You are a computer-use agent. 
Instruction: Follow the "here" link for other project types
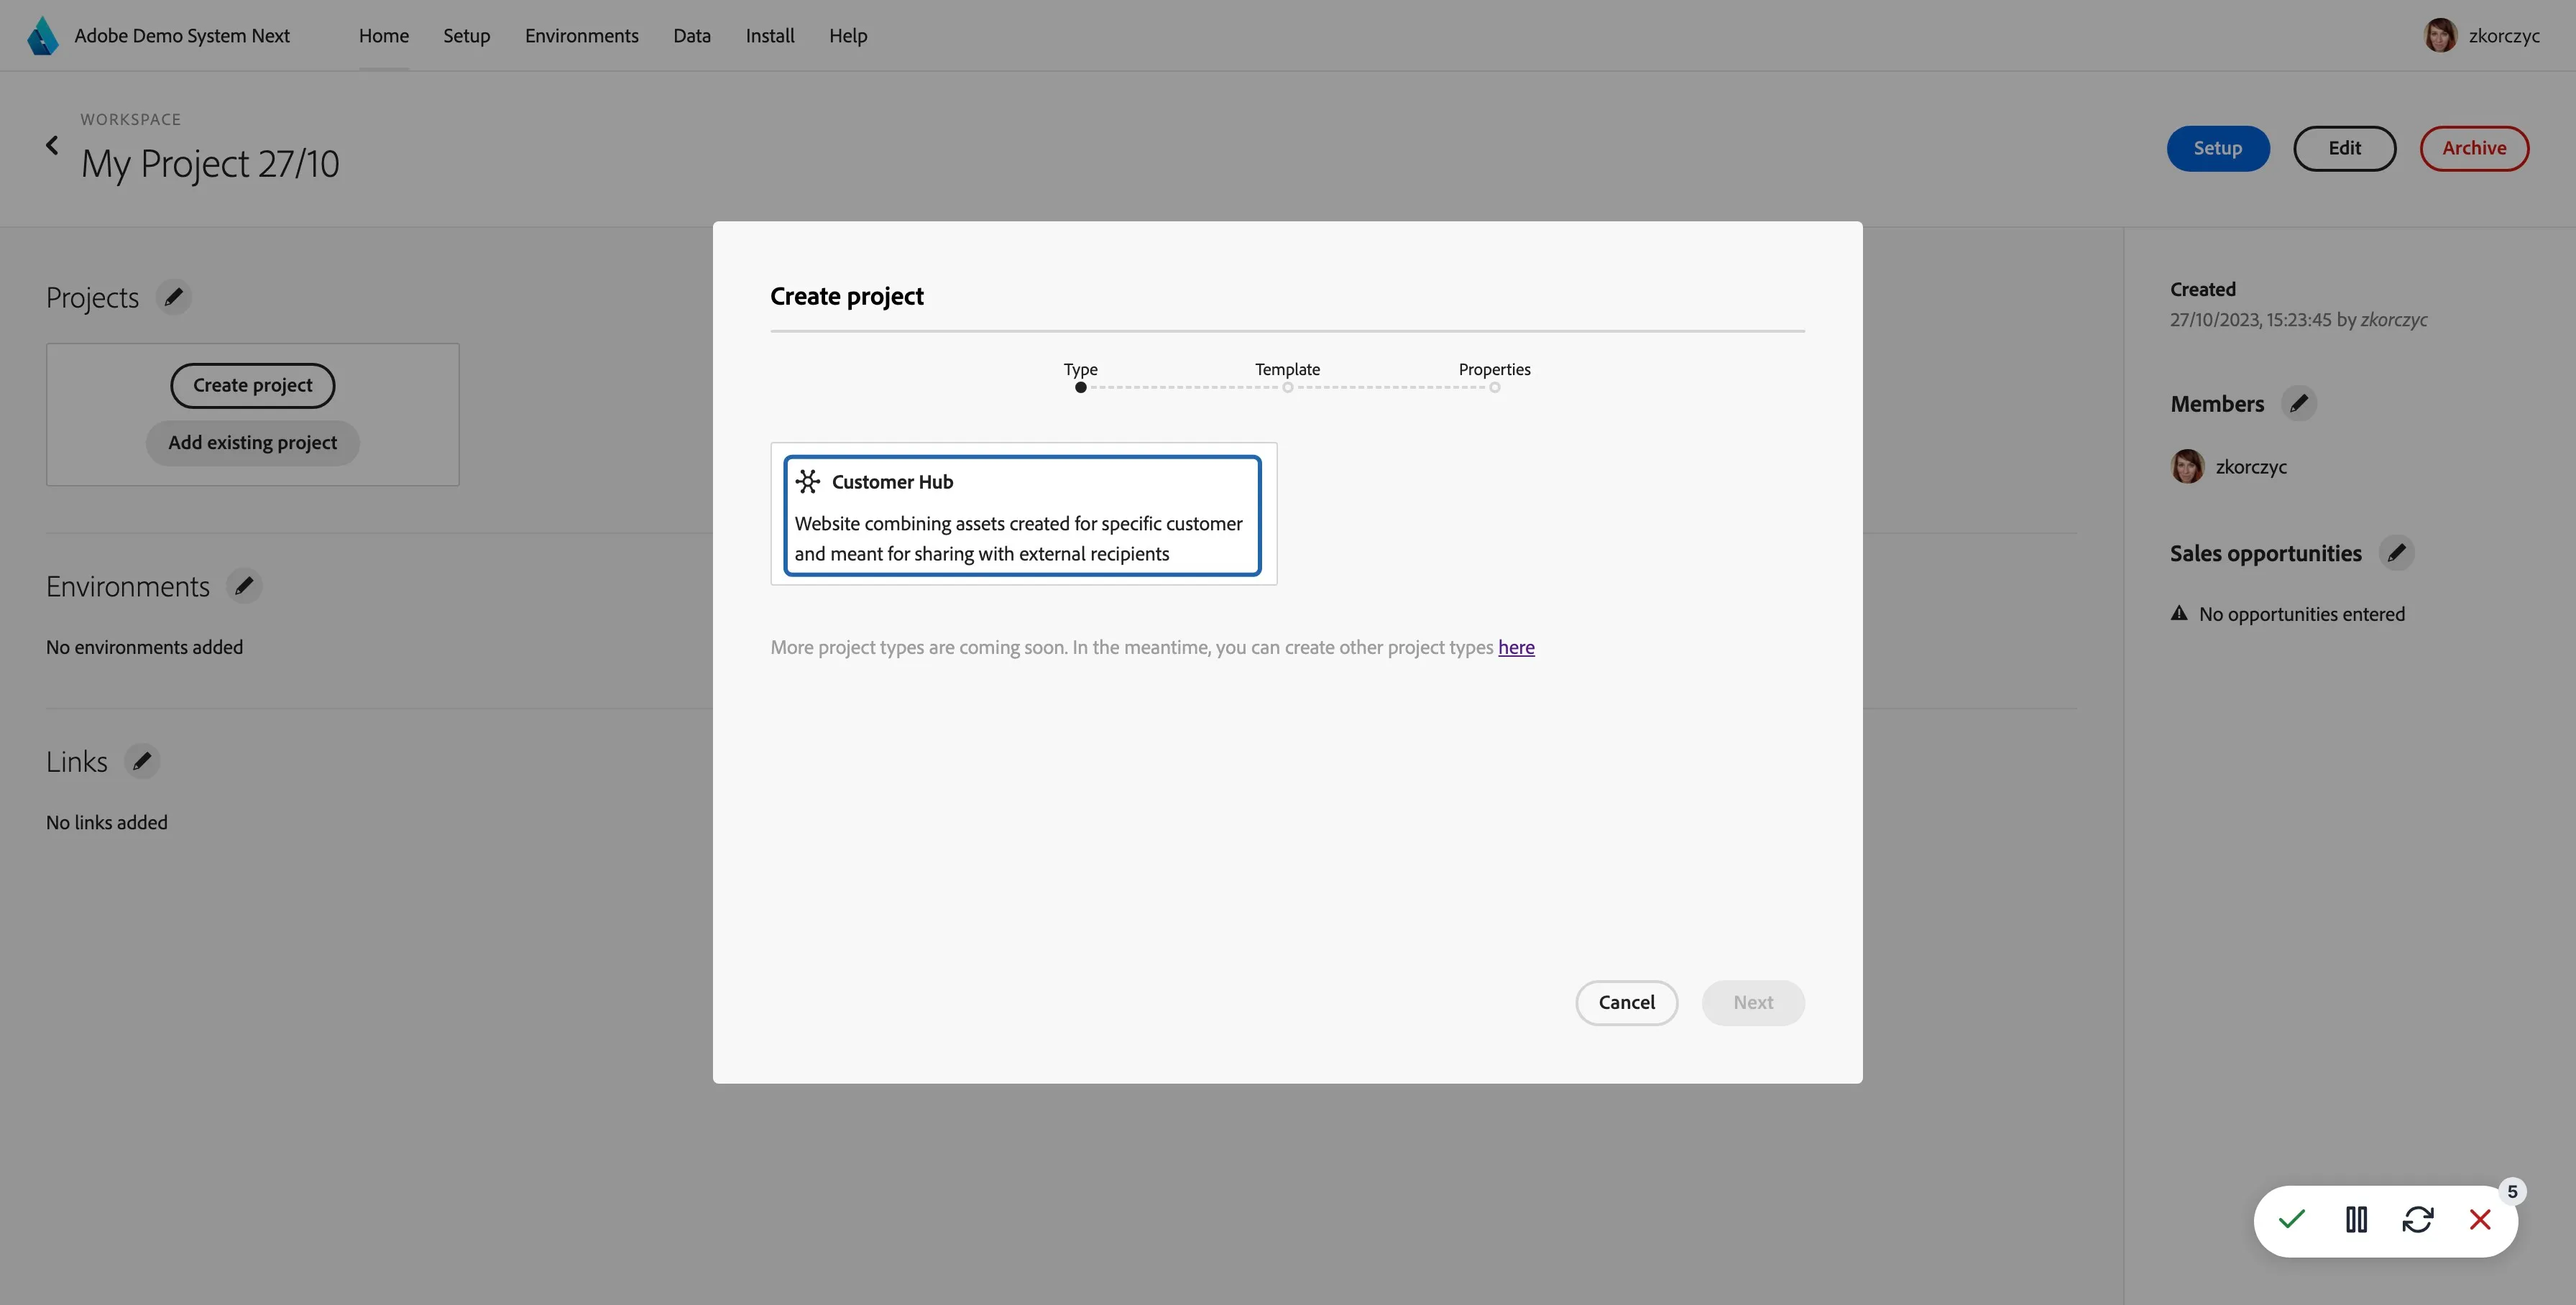pos(1516,647)
